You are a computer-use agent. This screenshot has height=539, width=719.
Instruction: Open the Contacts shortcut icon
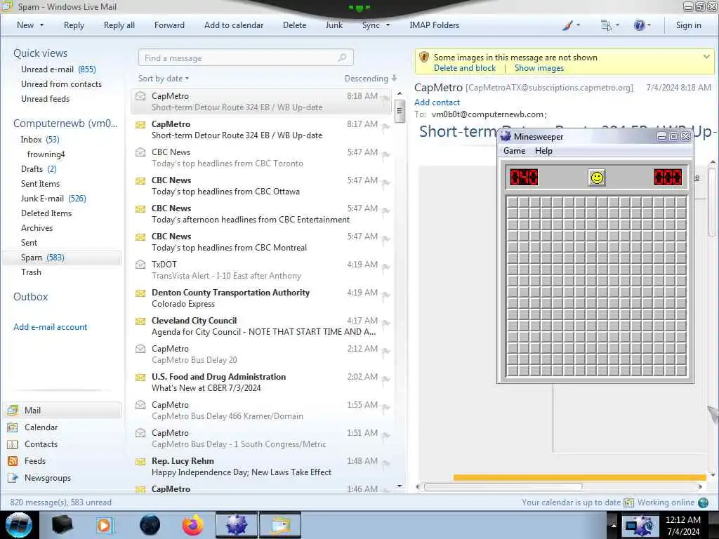13,444
